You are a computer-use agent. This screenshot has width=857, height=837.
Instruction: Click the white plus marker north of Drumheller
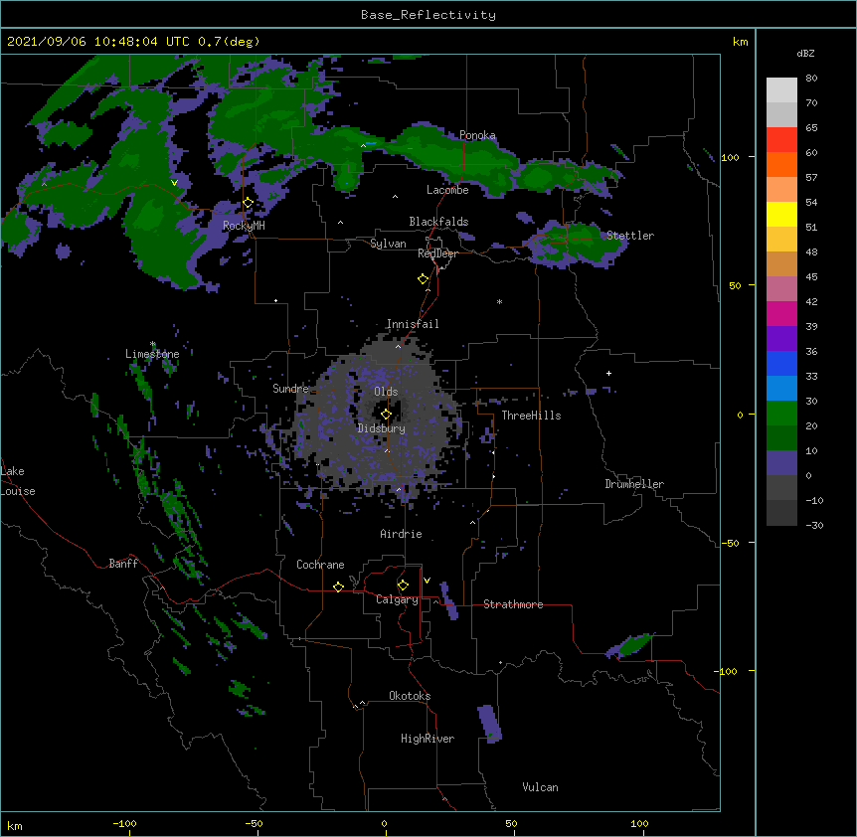coord(608,373)
